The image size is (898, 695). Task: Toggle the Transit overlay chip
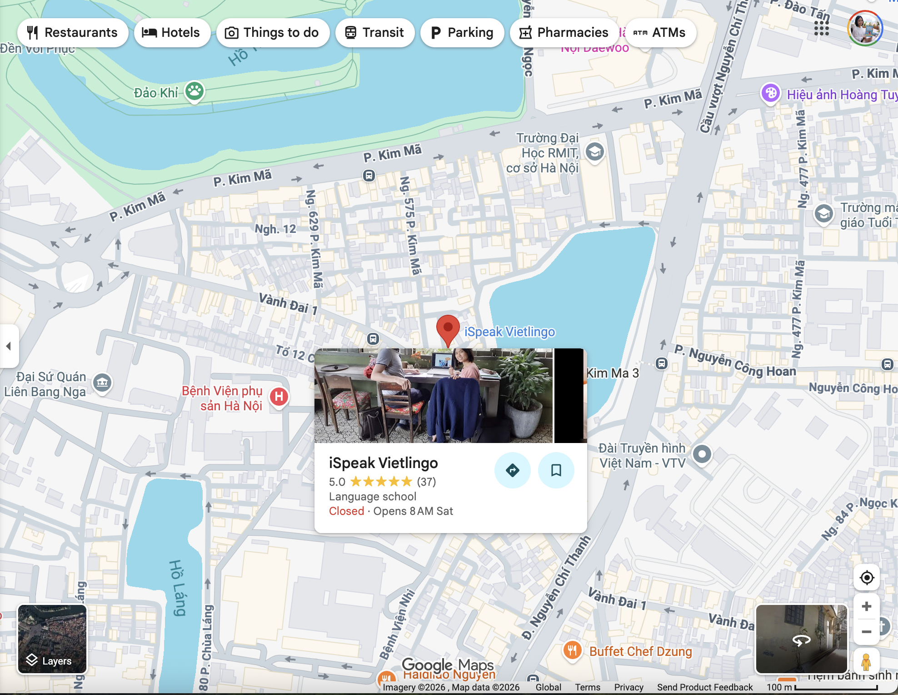click(x=374, y=32)
